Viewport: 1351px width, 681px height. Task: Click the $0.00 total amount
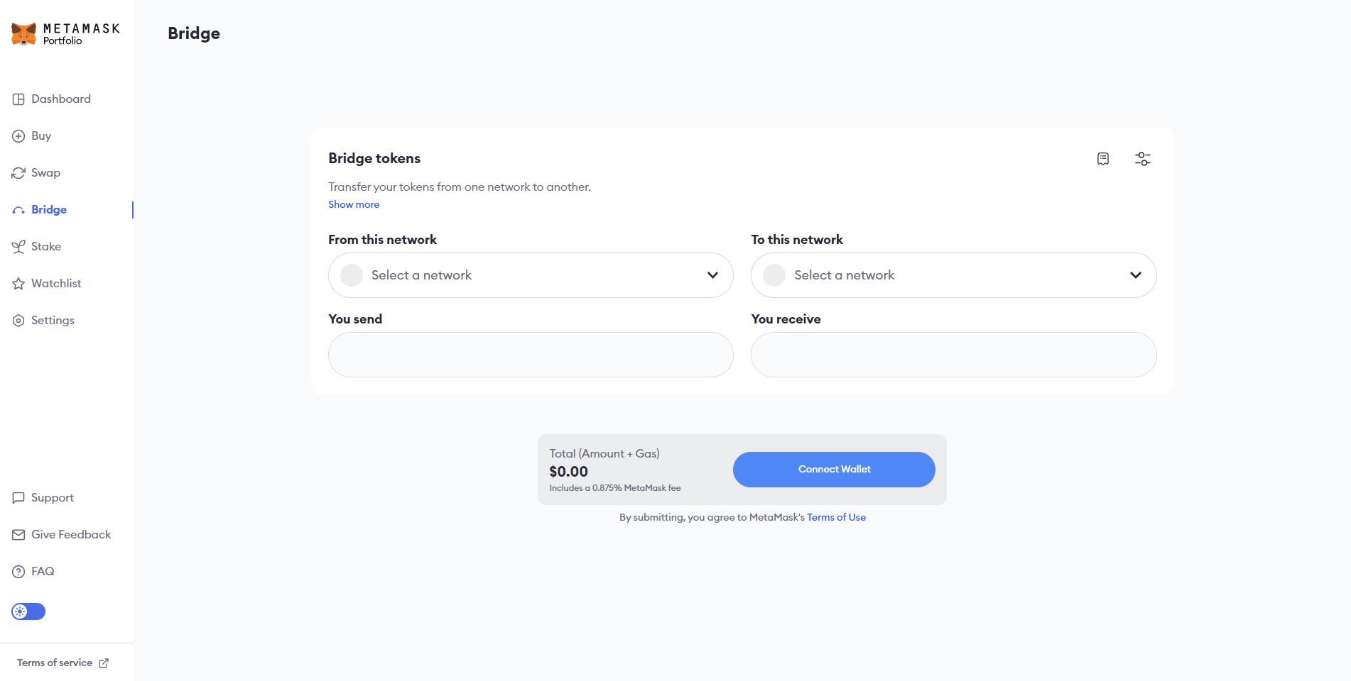pyautogui.click(x=568, y=472)
